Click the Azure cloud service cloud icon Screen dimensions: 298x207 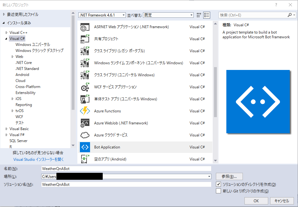[x=85, y=135]
